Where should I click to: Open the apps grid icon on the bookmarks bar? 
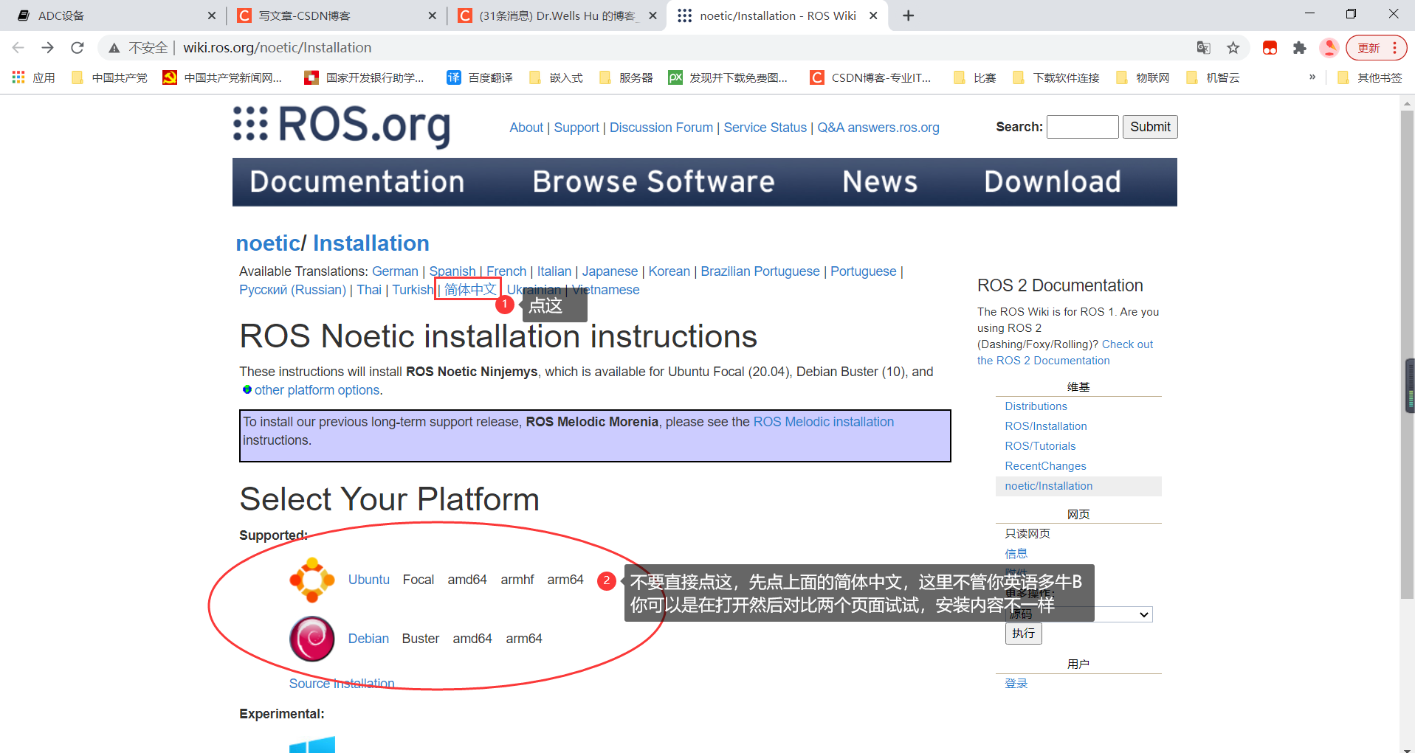coord(17,77)
